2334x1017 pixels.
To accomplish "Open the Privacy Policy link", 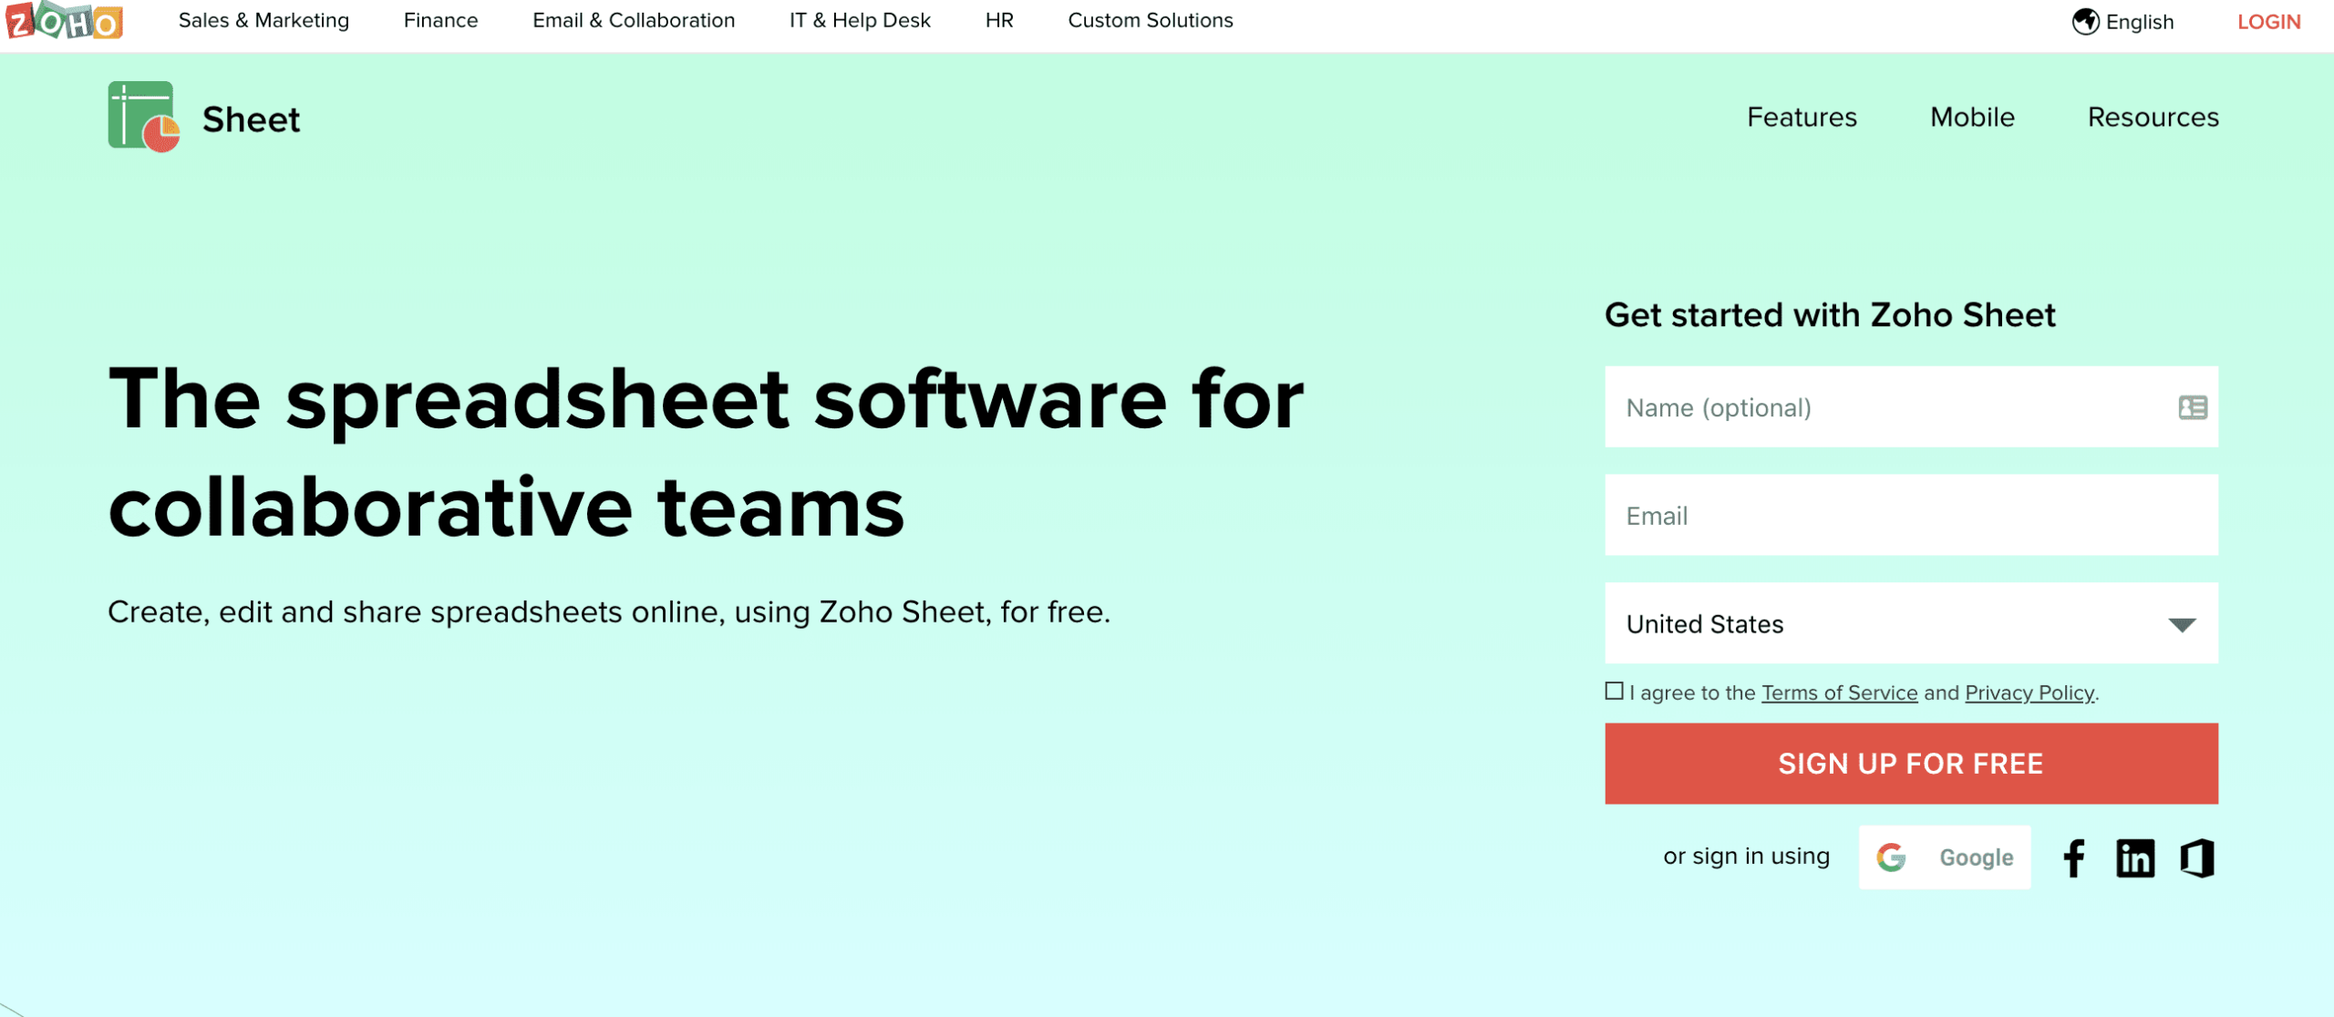I will [2029, 693].
